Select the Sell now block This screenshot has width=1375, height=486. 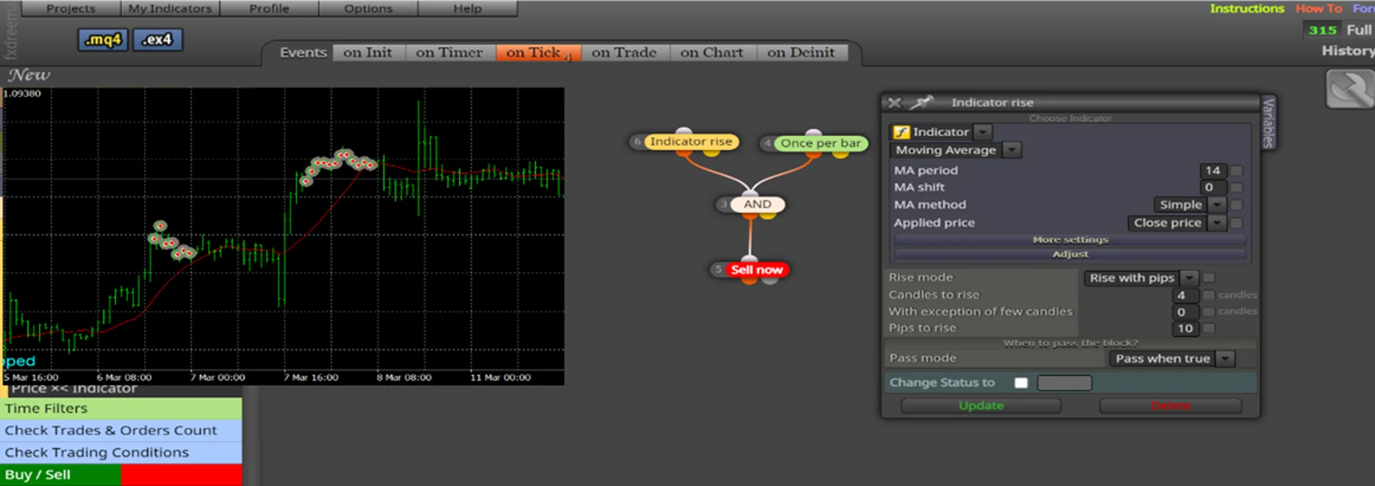coord(756,270)
